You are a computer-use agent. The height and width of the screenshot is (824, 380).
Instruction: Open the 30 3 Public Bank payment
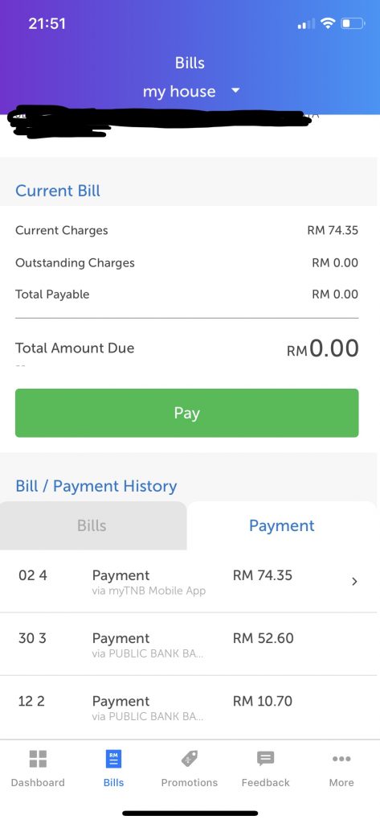190,645
